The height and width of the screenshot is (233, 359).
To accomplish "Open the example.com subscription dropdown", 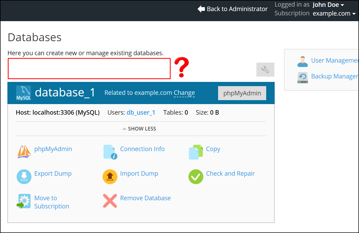I will pos(334,13).
